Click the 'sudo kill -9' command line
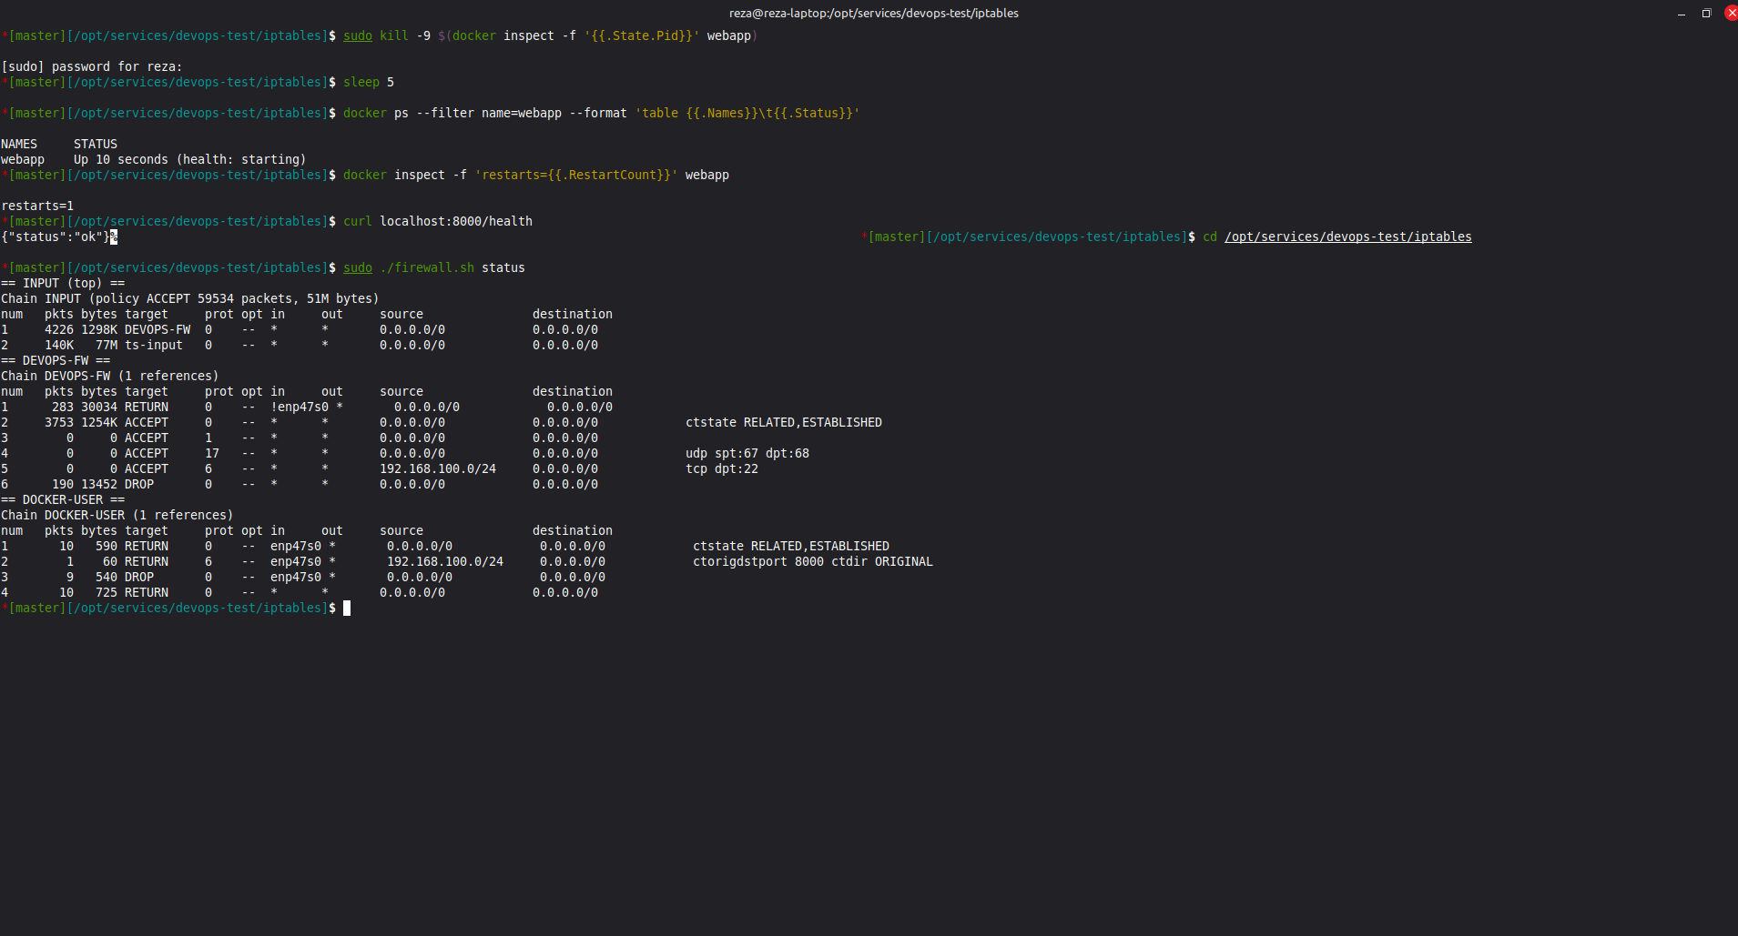 550,35
